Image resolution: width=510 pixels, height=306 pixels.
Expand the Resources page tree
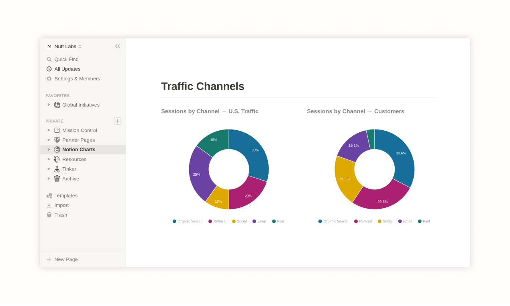click(49, 159)
